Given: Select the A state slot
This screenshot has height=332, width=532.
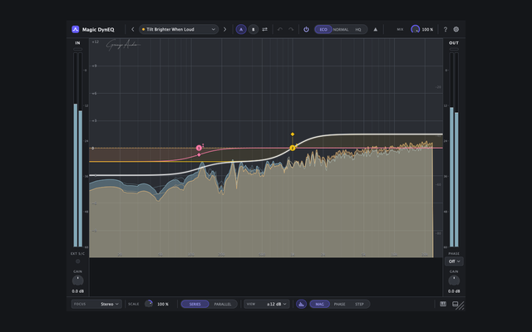Looking at the screenshot, I should (241, 30).
